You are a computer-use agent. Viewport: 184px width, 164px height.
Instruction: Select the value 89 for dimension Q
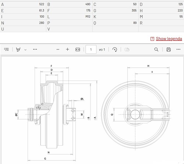click(x=135, y=23)
